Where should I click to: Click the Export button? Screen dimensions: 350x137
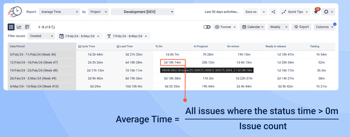pos(301,27)
